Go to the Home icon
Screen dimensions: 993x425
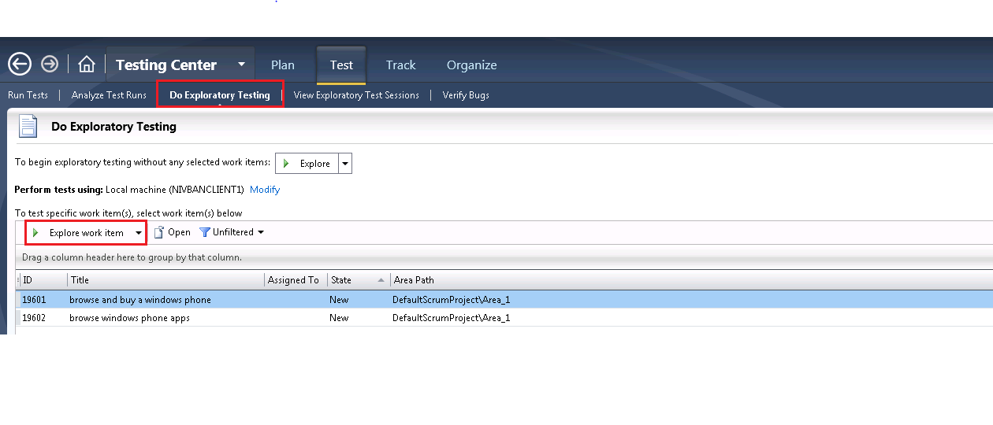[x=87, y=65]
